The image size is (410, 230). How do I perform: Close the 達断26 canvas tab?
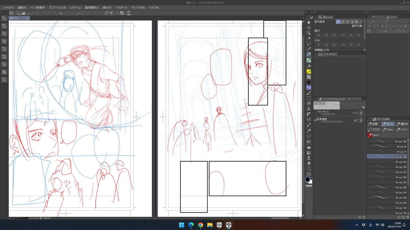(28, 18)
